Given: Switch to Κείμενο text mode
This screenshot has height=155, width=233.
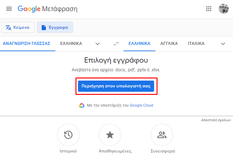Looking at the screenshot, I should point(18,27).
